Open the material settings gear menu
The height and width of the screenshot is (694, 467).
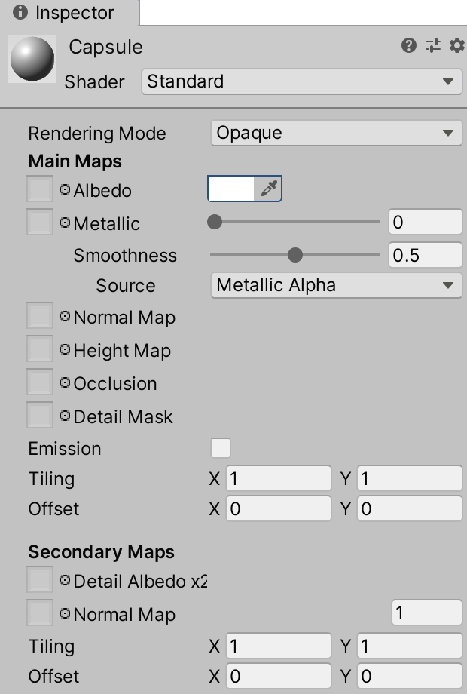pyautogui.click(x=456, y=46)
